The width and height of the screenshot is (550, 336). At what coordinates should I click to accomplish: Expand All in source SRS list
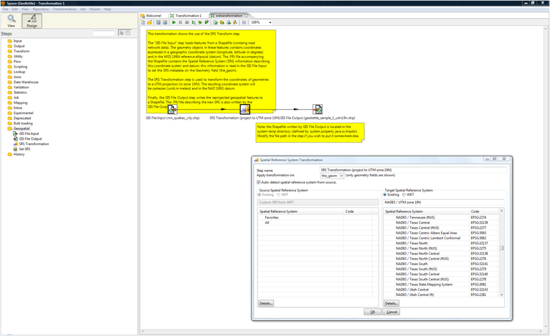[267, 223]
